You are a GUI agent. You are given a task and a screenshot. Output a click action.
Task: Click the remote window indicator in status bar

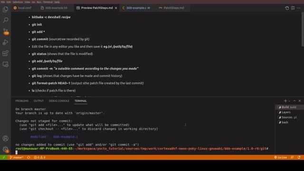click(x=4, y=157)
